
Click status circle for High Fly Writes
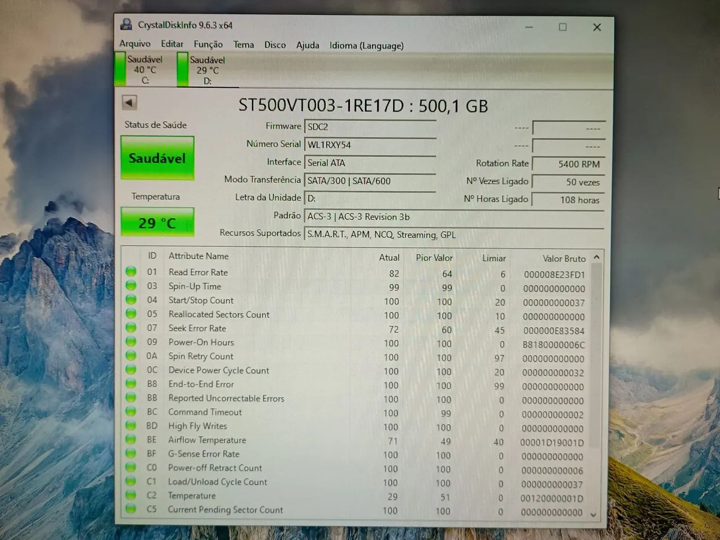(131, 426)
